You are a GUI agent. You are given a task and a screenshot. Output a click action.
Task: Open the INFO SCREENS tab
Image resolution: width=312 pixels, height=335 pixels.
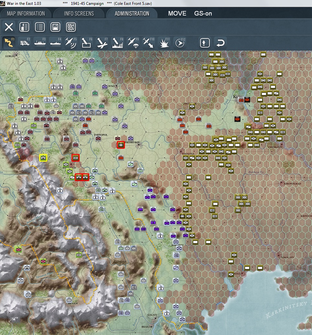click(79, 14)
